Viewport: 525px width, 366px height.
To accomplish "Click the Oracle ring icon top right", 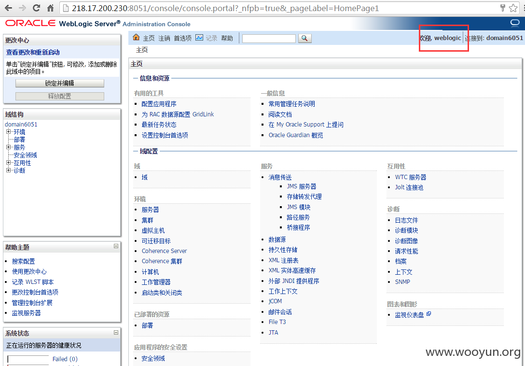I will 514,23.
